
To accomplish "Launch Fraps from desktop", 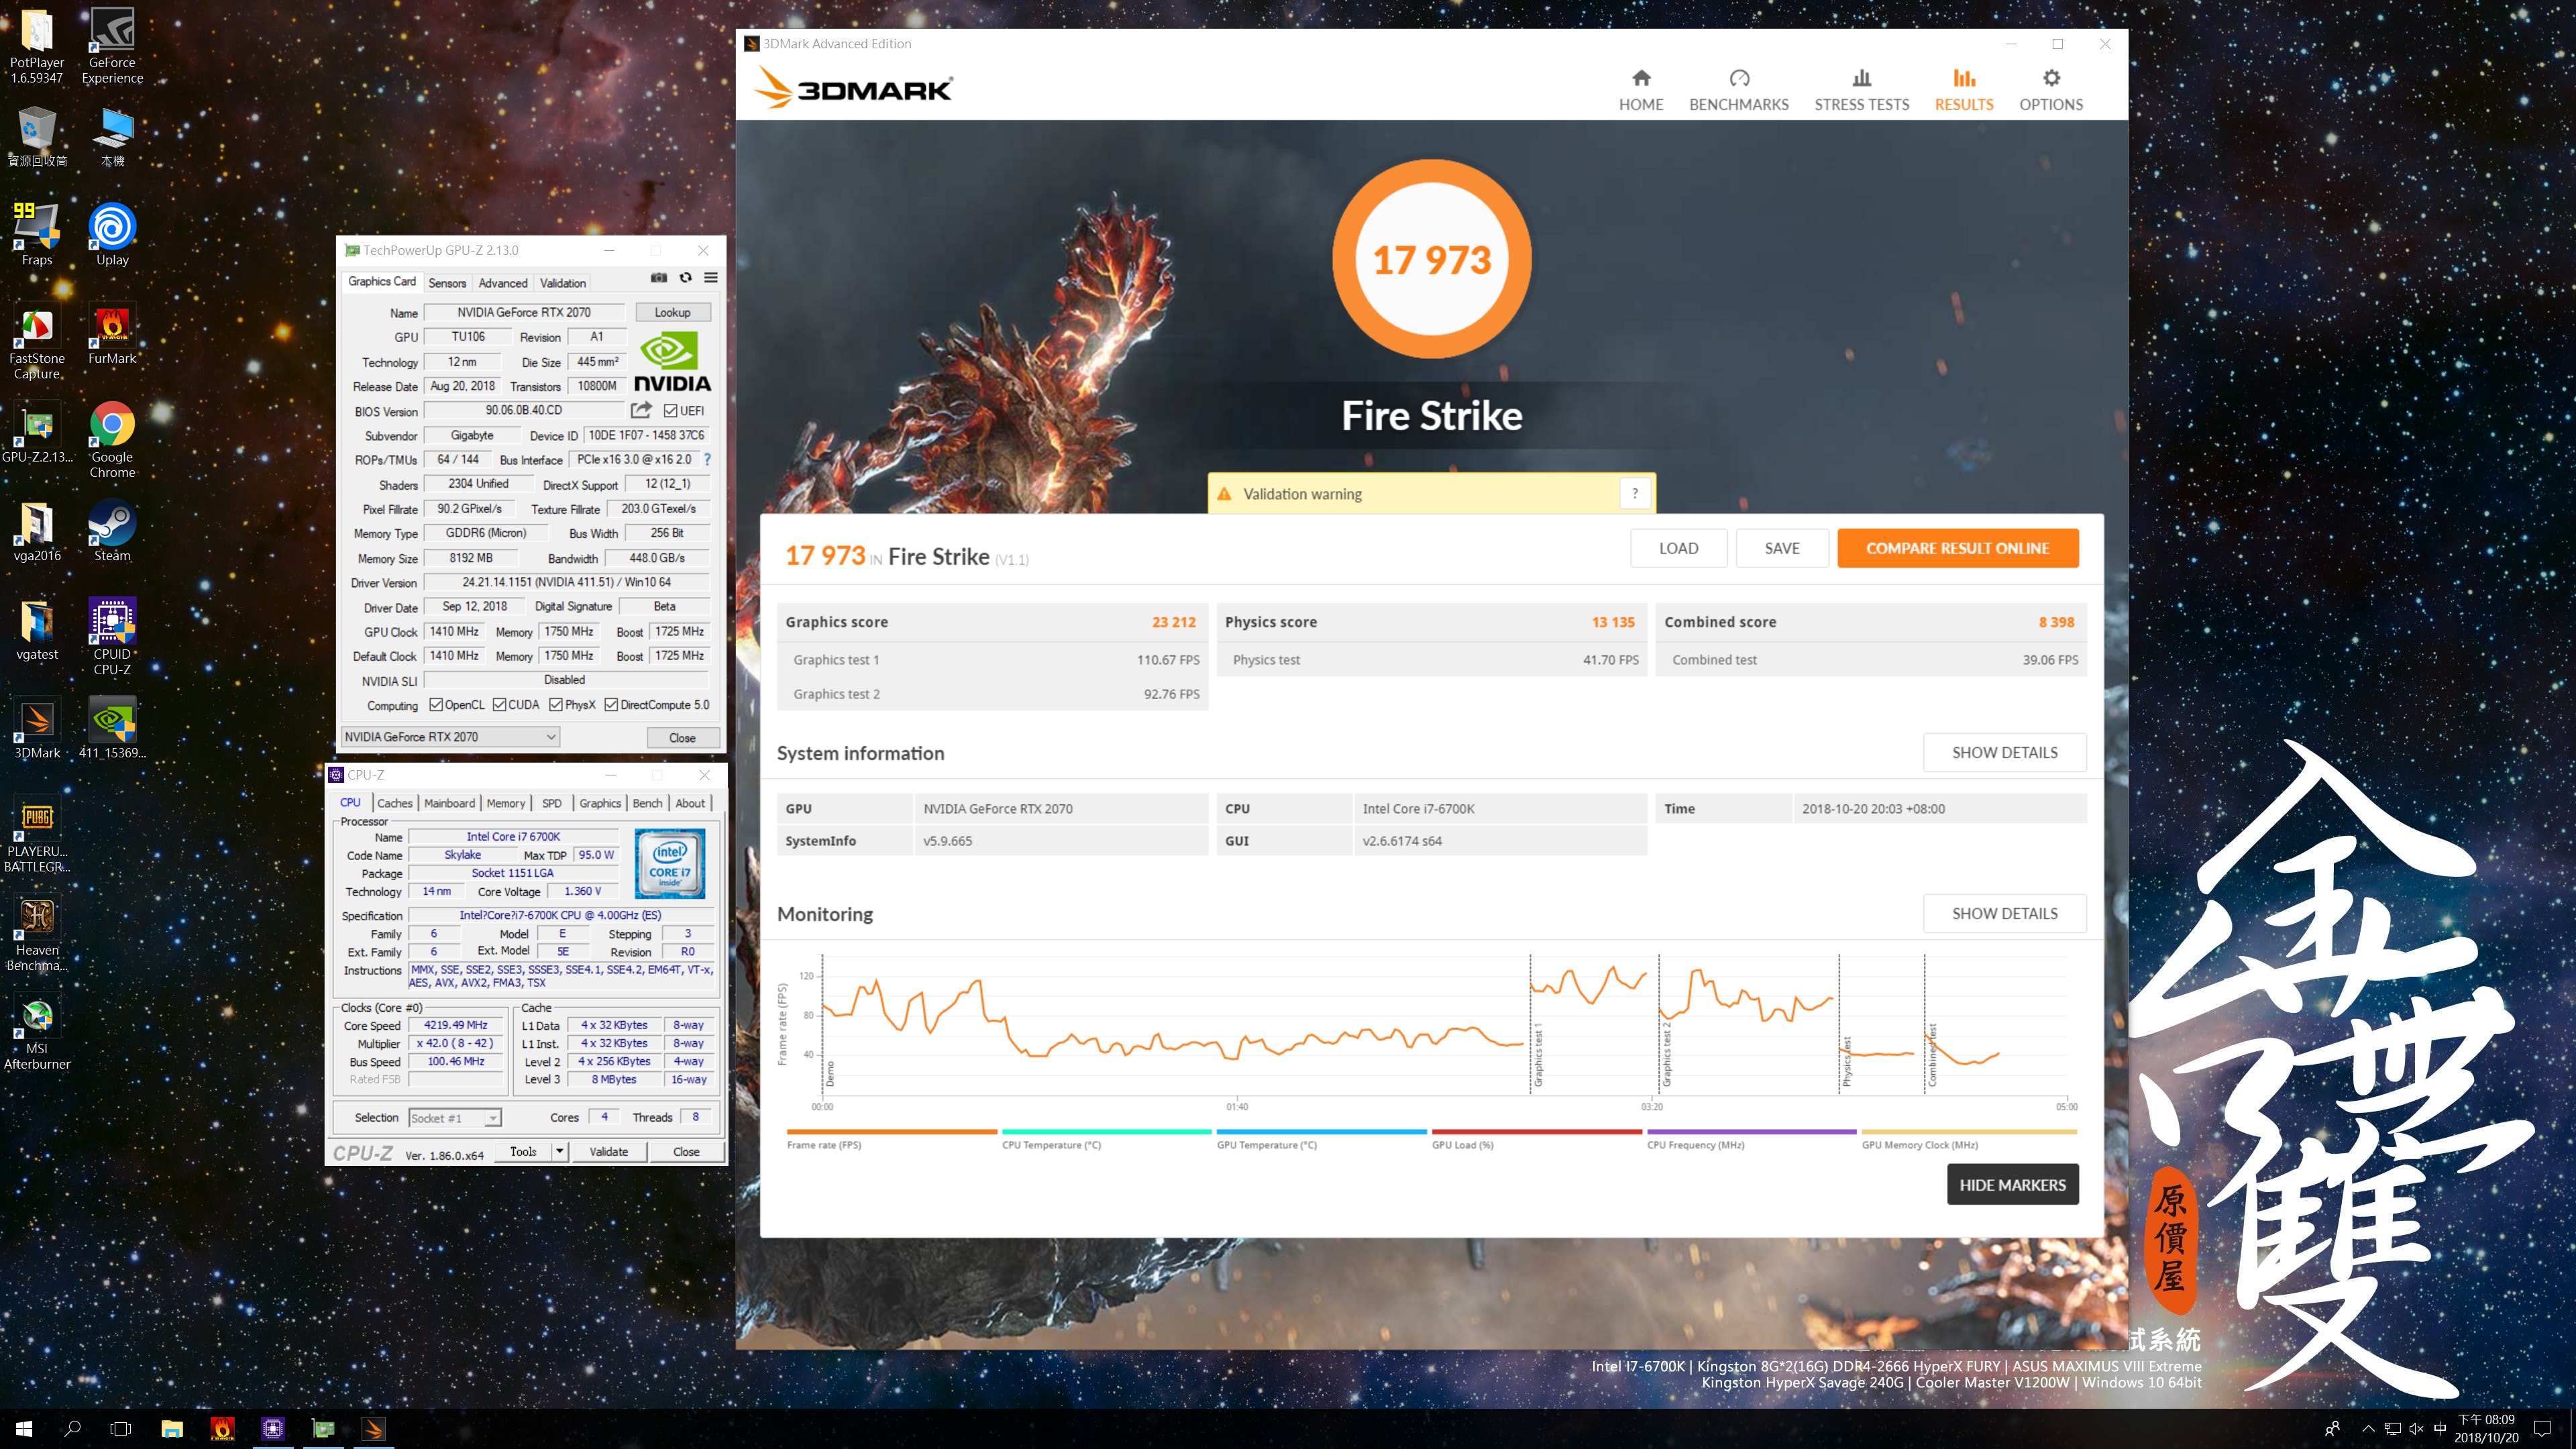I will click(37, 234).
